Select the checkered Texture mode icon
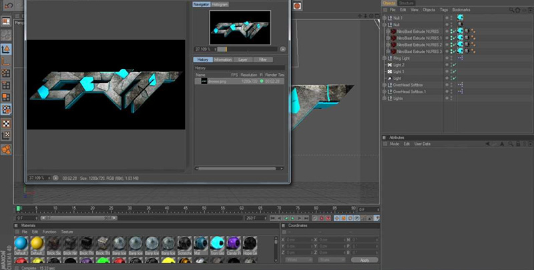The height and width of the screenshot is (270, 534). coord(6,124)
